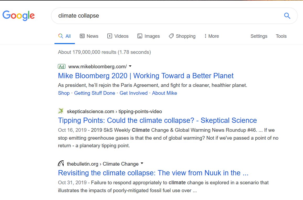Click the thebulletin.org favicon
This screenshot has width=303, height=200.
[61, 164]
